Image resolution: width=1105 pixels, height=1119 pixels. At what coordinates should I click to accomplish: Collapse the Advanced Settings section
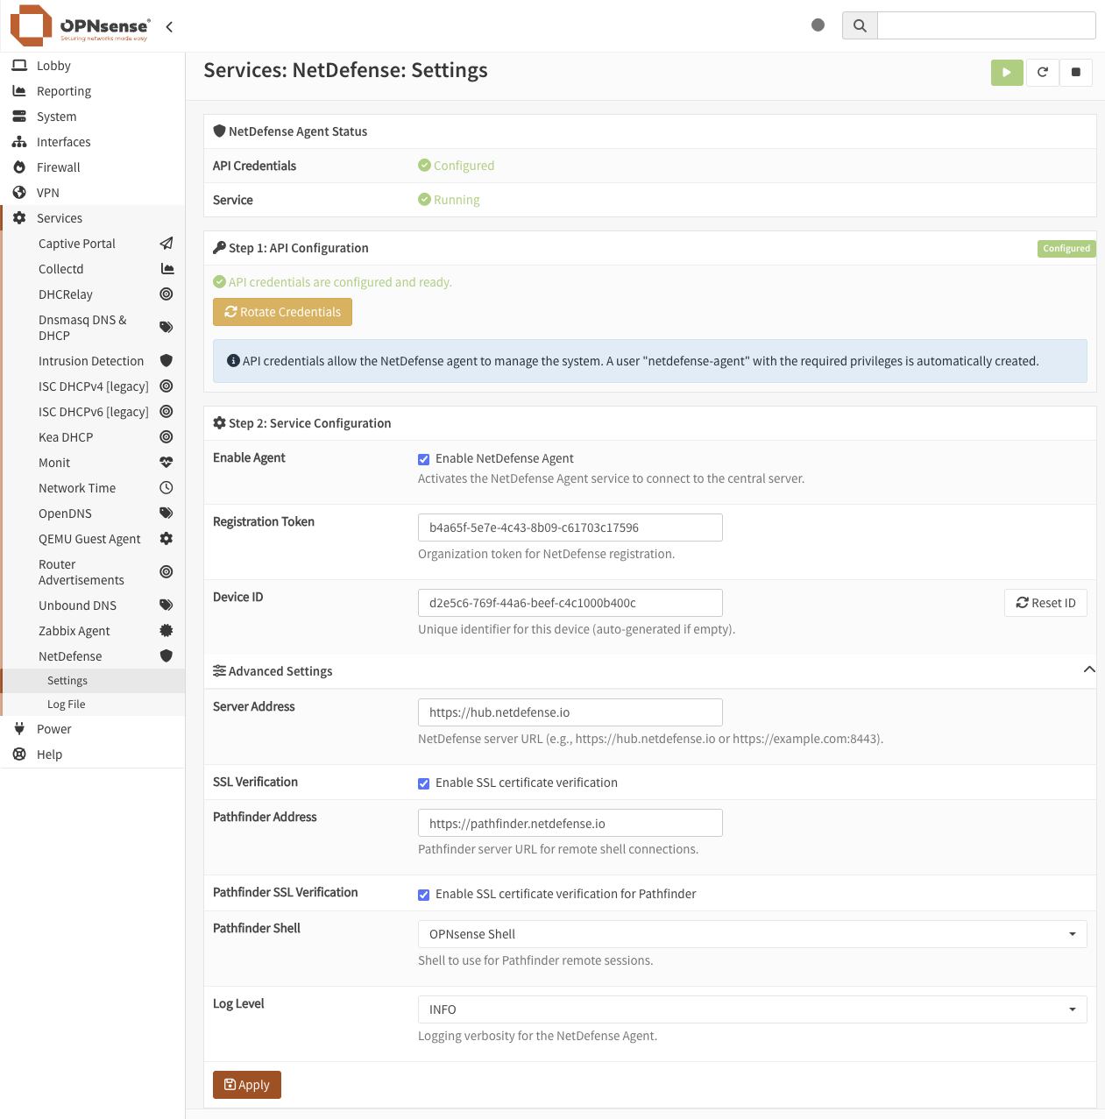coord(1089,669)
